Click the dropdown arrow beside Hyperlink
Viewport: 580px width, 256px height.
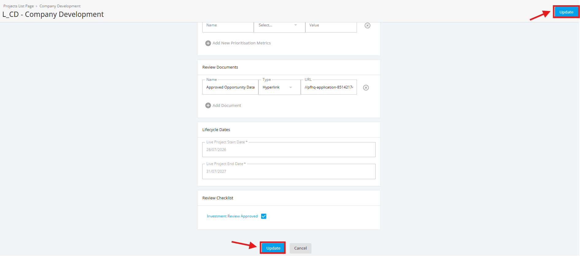pos(291,87)
